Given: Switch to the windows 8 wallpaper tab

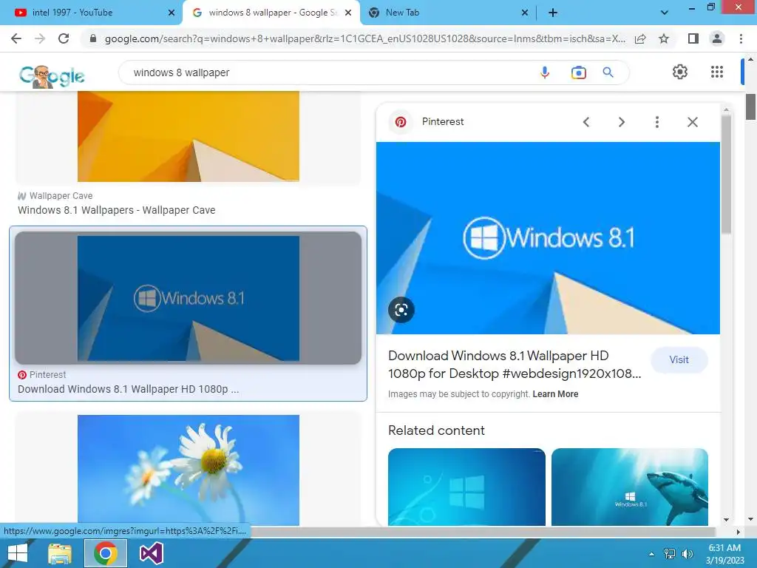Looking at the screenshot, I should click(x=271, y=13).
